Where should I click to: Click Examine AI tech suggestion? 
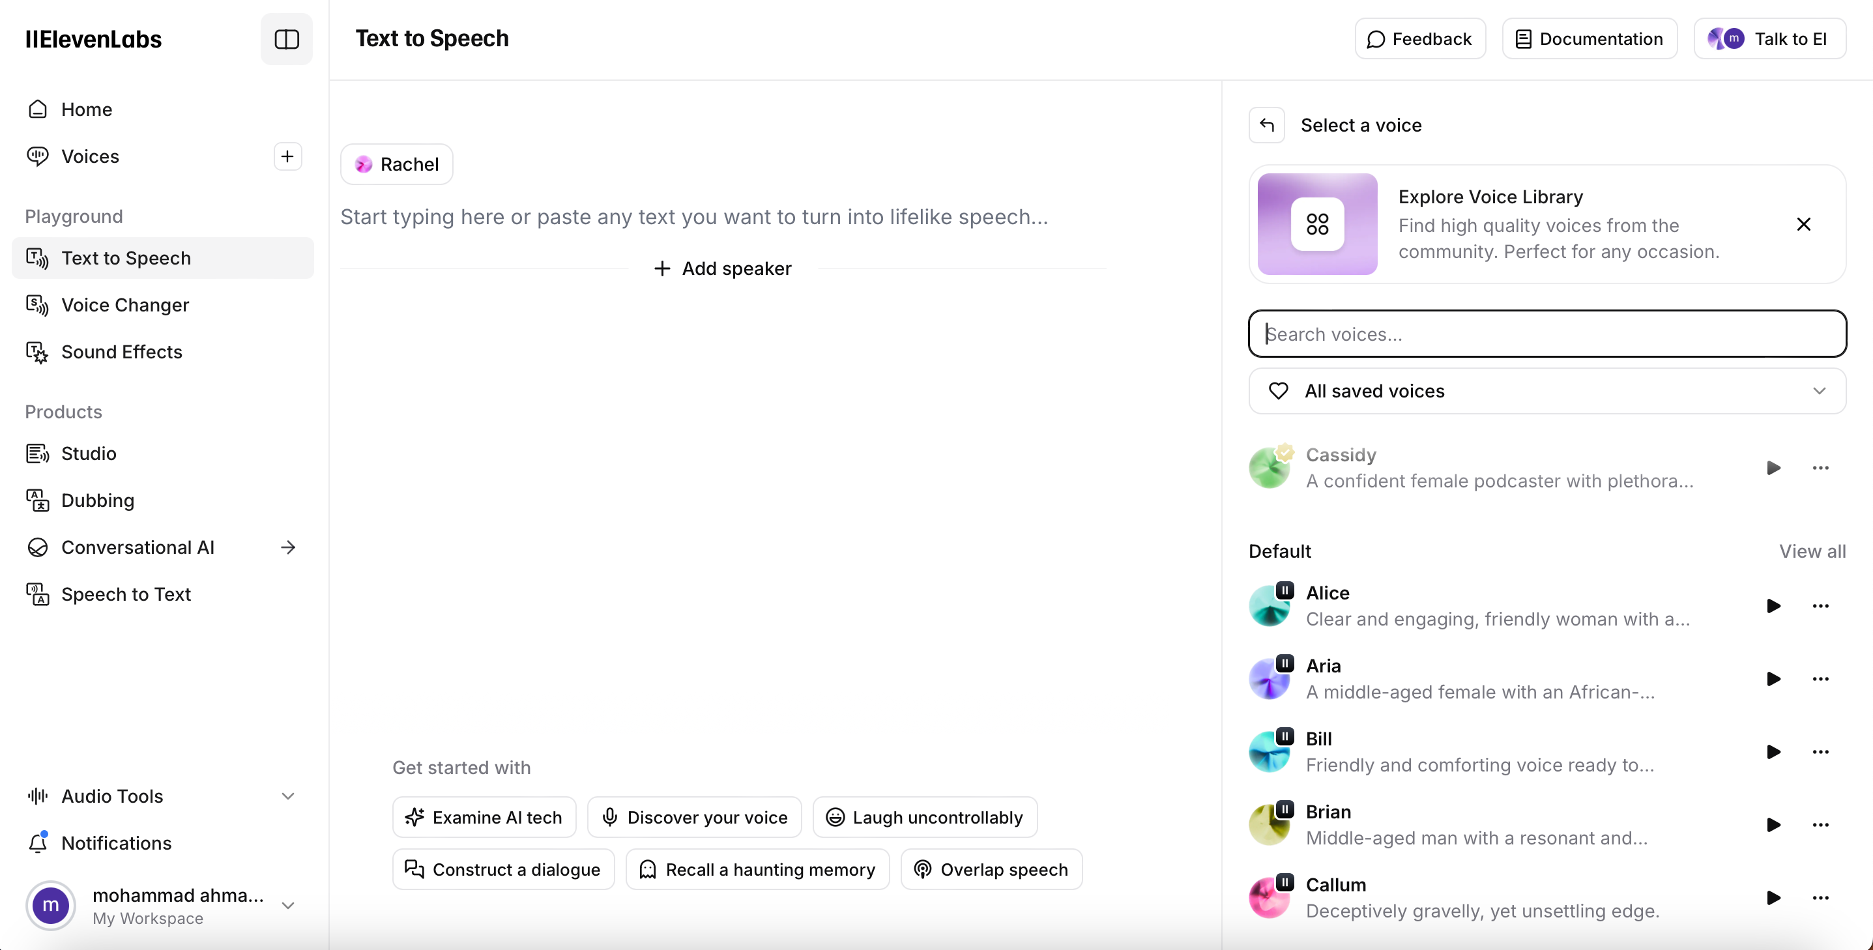tap(484, 817)
